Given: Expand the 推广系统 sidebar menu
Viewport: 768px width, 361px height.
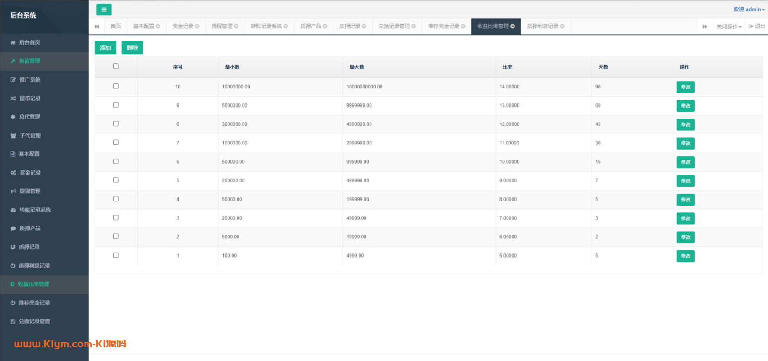Looking at the screenshot, I should point(30,80).
